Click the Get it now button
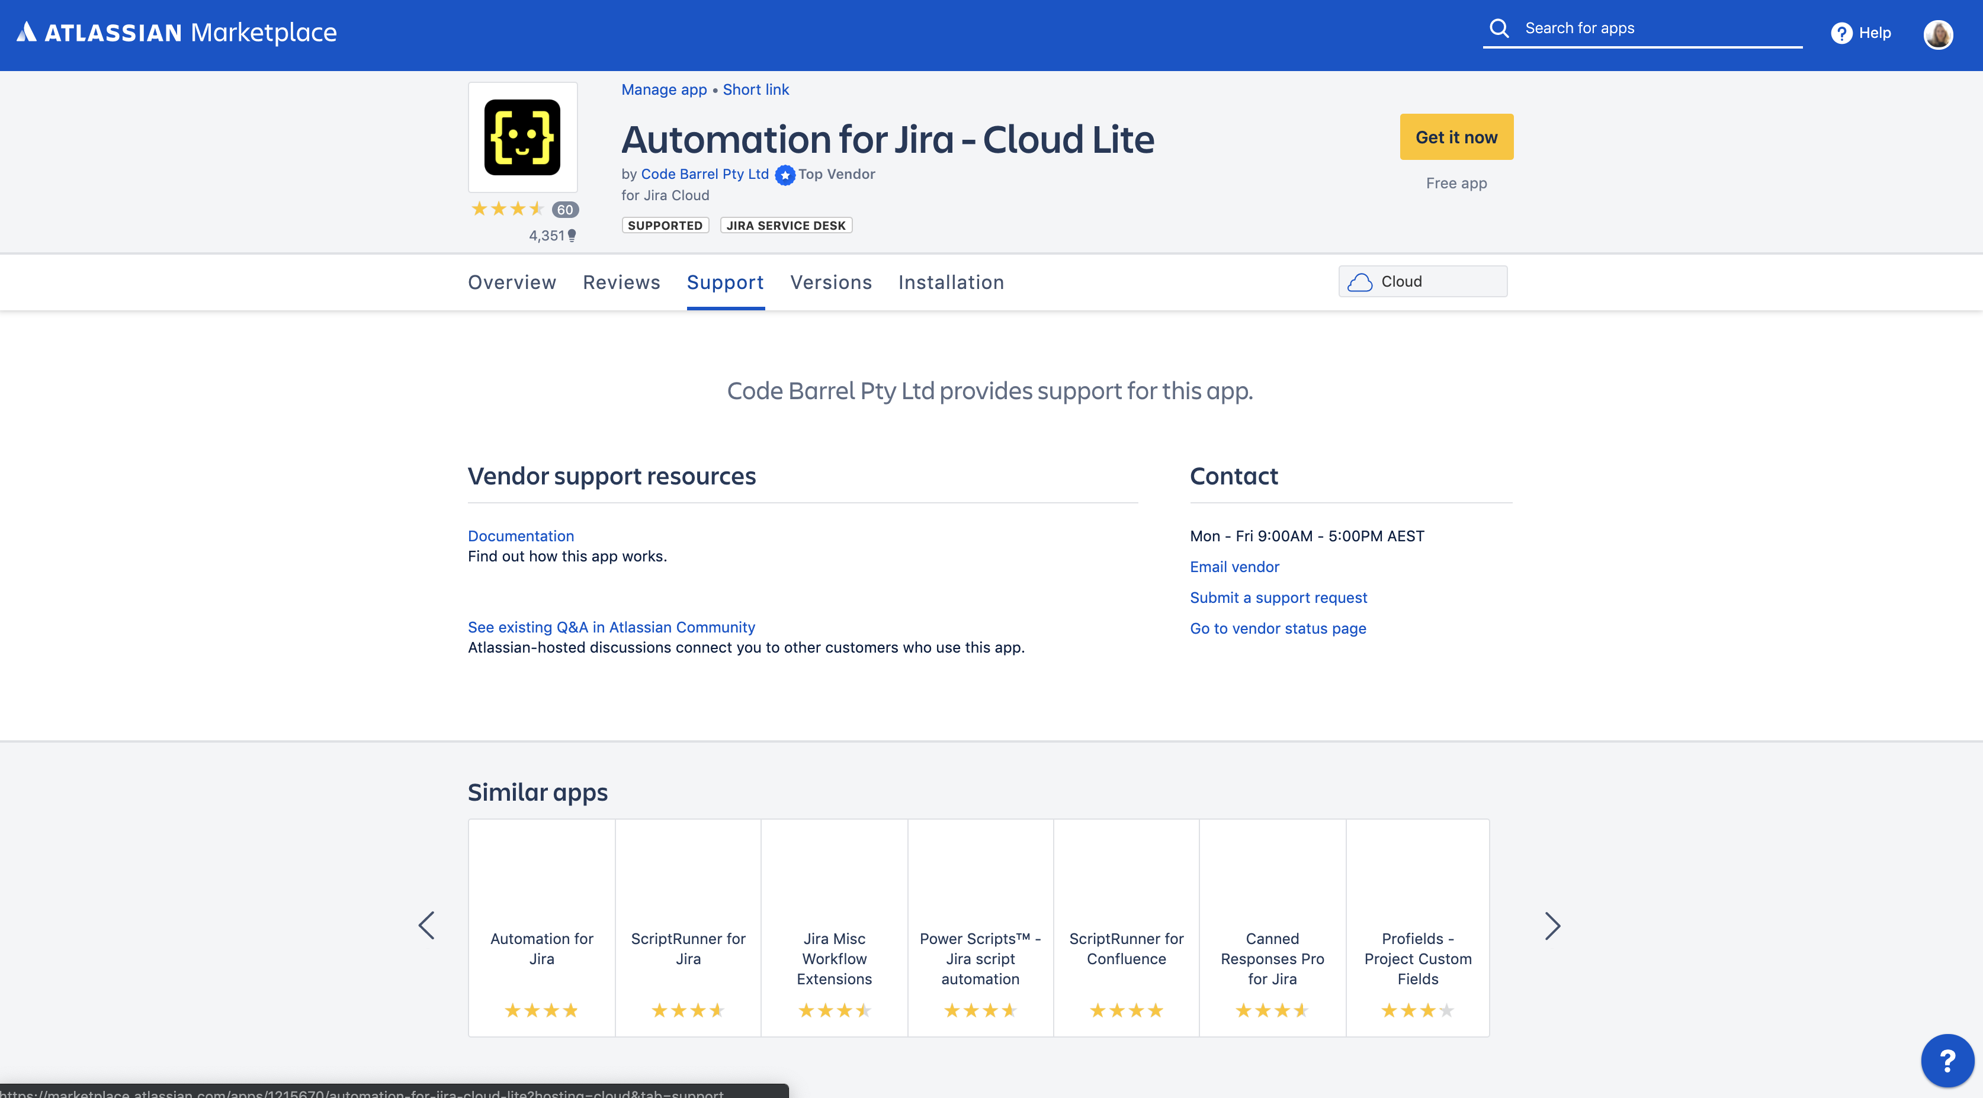Viewport: 1983px width, 1098px height. tap(1456, 137)
